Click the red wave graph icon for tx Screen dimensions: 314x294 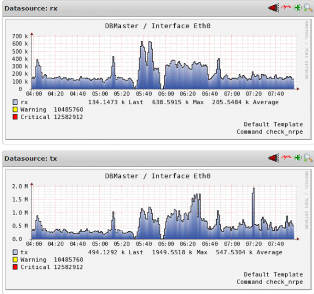tap(286, 157)
